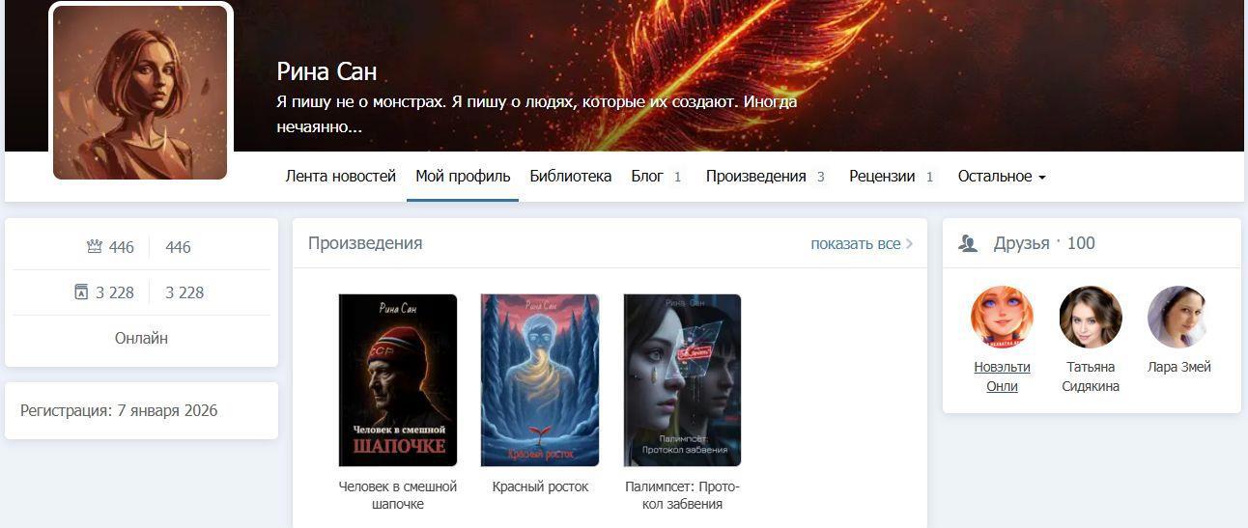This screenshot has height=528, width=1248.
Task: Open Лара Змей's avatar
Action: click(x=1178, y=317)
